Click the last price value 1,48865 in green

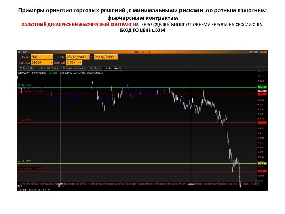point(53,73)
